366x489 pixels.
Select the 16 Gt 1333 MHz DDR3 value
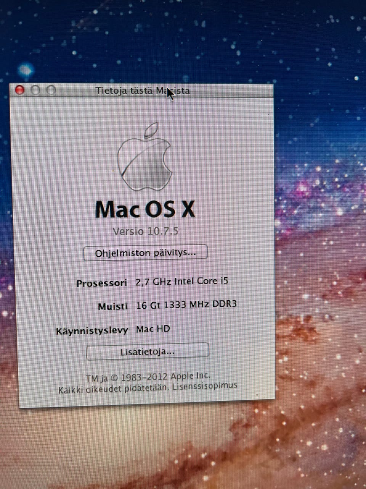pos(186,304)
